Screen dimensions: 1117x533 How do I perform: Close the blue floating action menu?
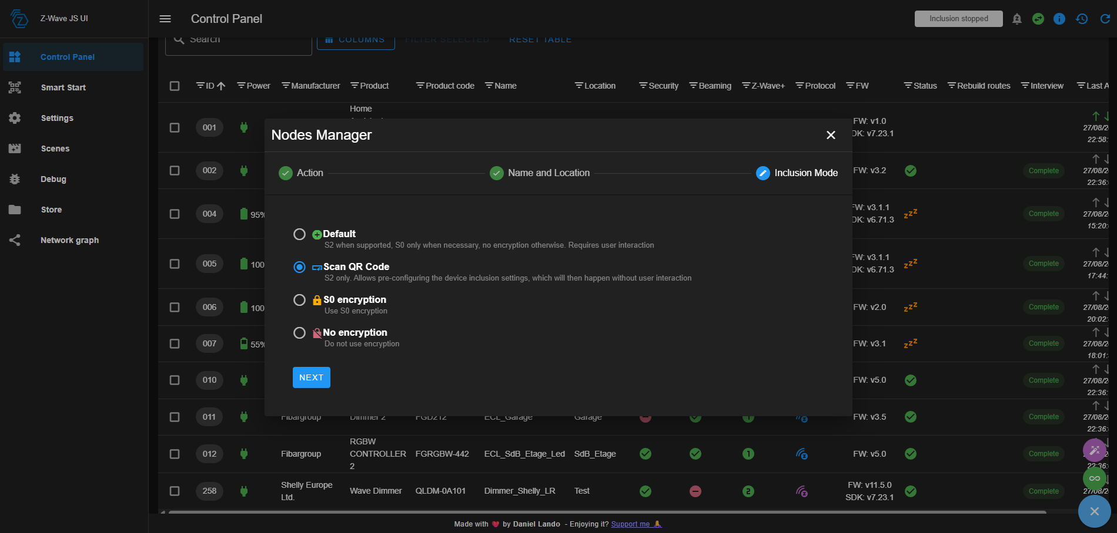[x=1094, y=511]
